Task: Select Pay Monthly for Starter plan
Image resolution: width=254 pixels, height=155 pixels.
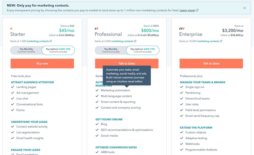Action: 26,50
